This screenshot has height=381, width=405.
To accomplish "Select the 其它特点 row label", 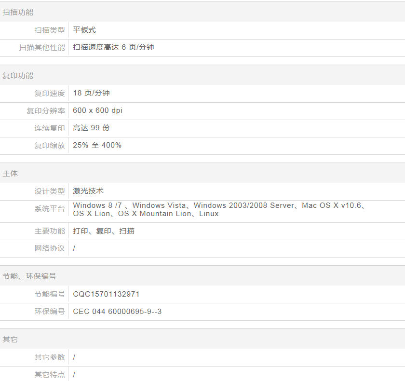I will tap(49, 375).
